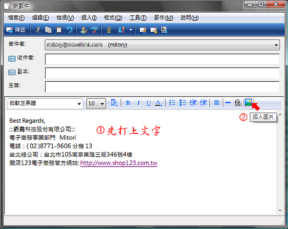Cut selected text with scissors icon
This screenshot has height=229, width=288.
tap(37, 30)
